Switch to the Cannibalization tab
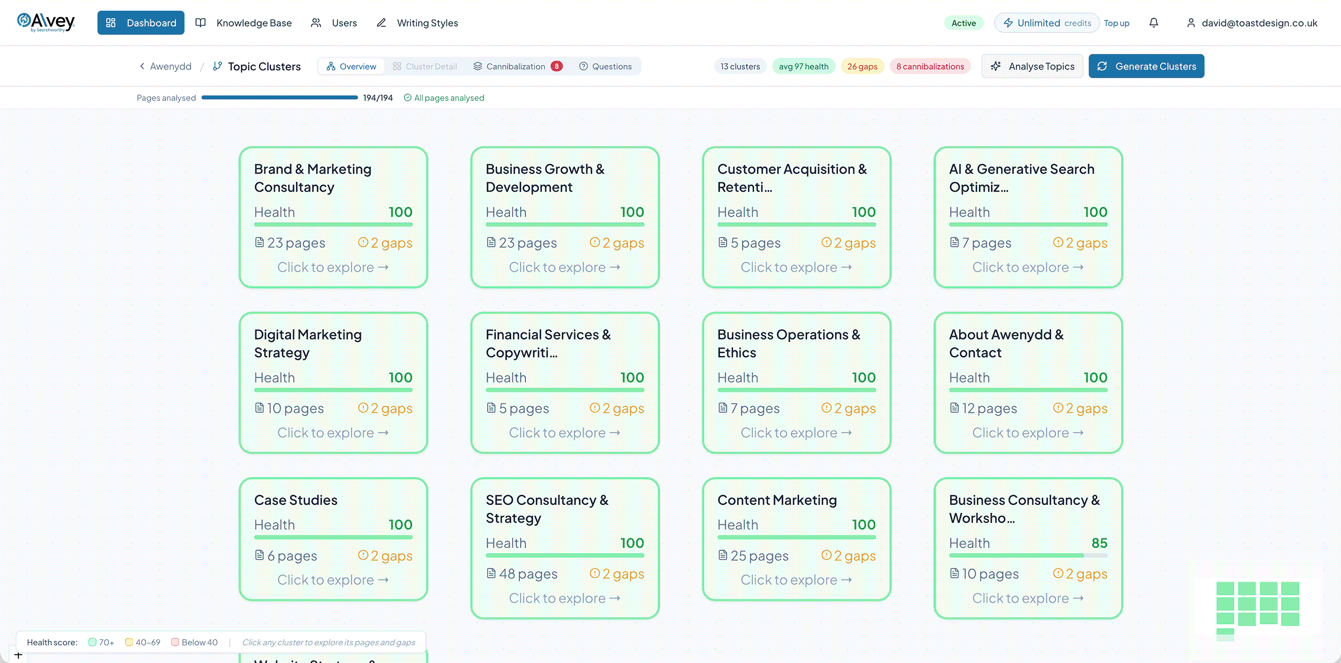This screenshot has height=663, width=1341. [517, 66]
